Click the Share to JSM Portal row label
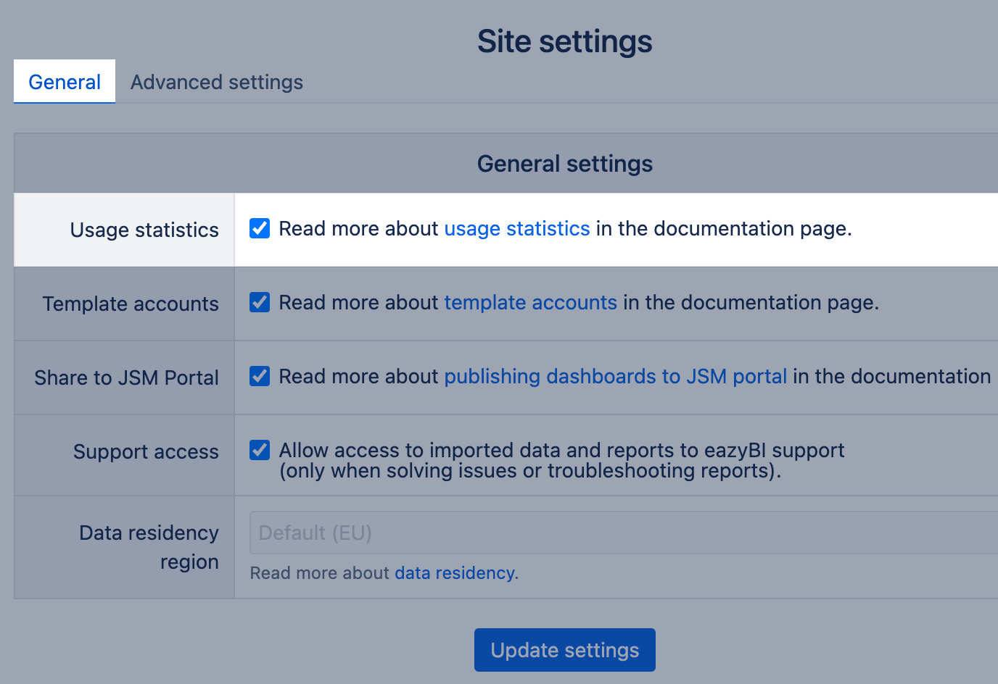Image resolution: width=998 pixels, height=684 pixels. [x=125, y=378]
